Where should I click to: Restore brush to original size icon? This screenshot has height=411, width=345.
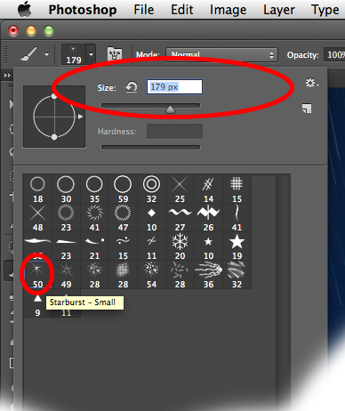tap(132, 87)
